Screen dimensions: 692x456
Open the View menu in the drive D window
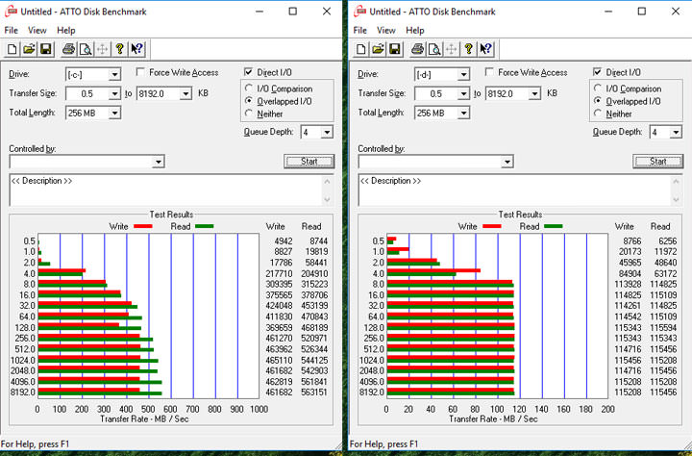tap(385, 30)
